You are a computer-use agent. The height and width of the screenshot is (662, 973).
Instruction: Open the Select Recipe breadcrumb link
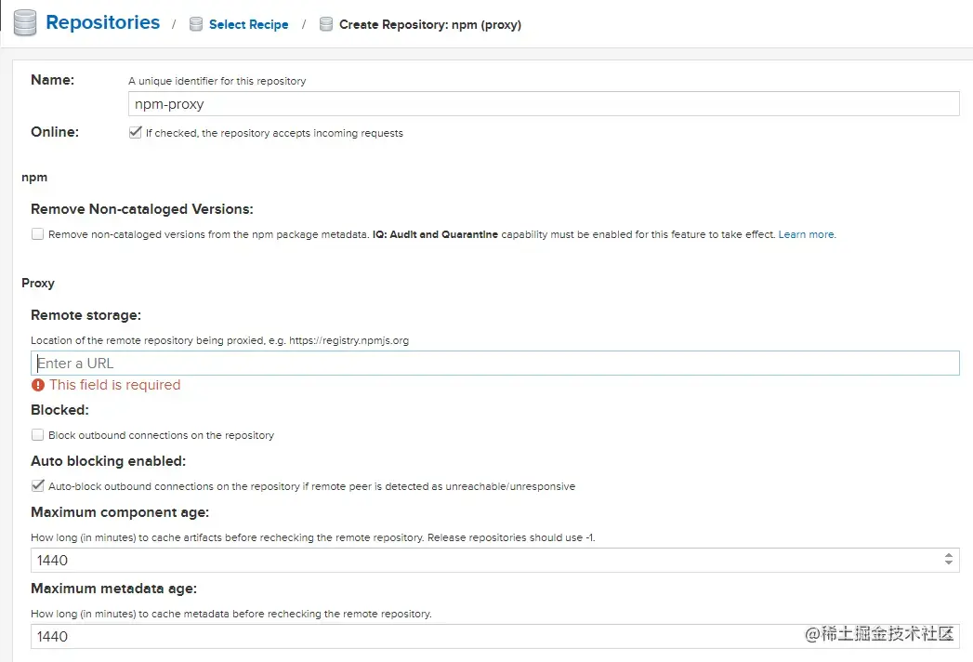pos(248,25)
